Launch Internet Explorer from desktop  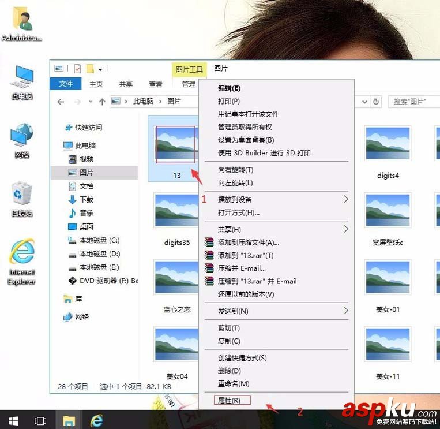(22, 262)
